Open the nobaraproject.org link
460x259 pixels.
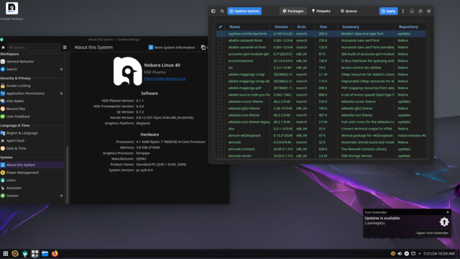(165, 78)
